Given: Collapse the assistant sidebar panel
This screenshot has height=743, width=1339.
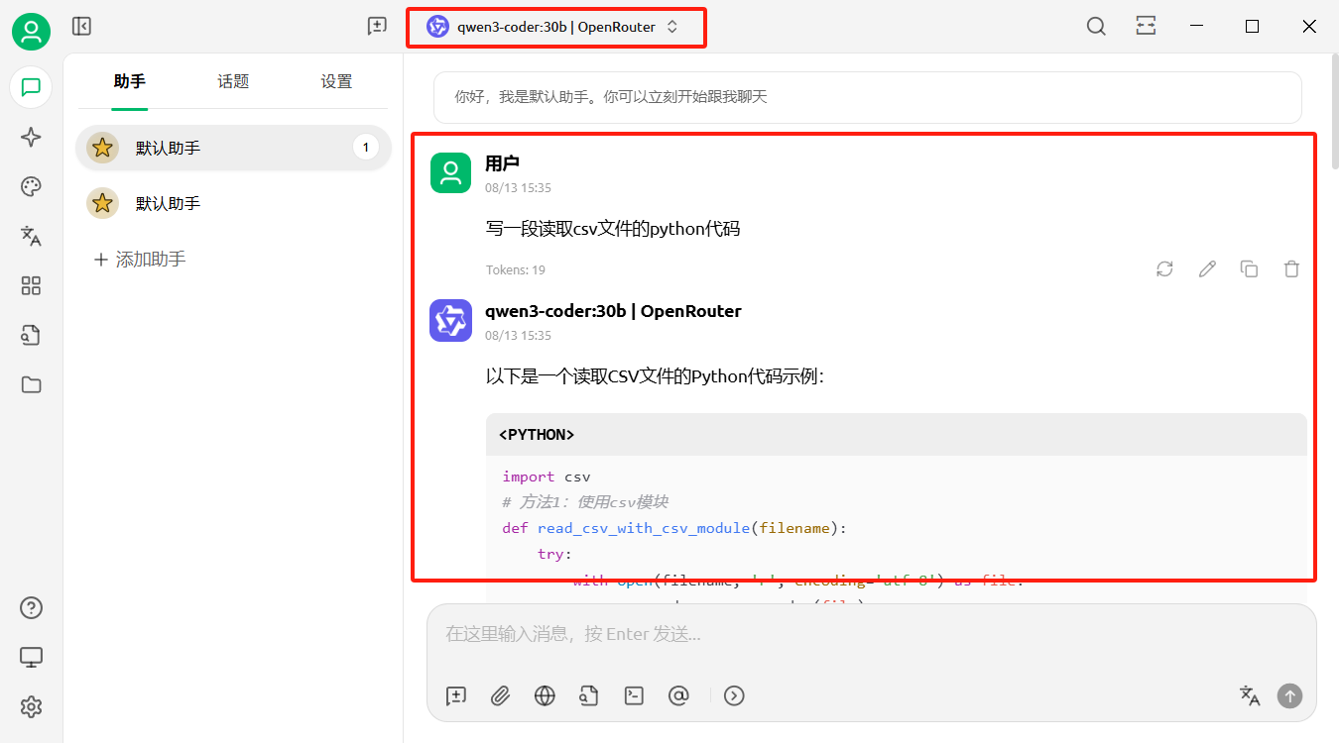Looking at the screenshot, I should tap(81, 27).
